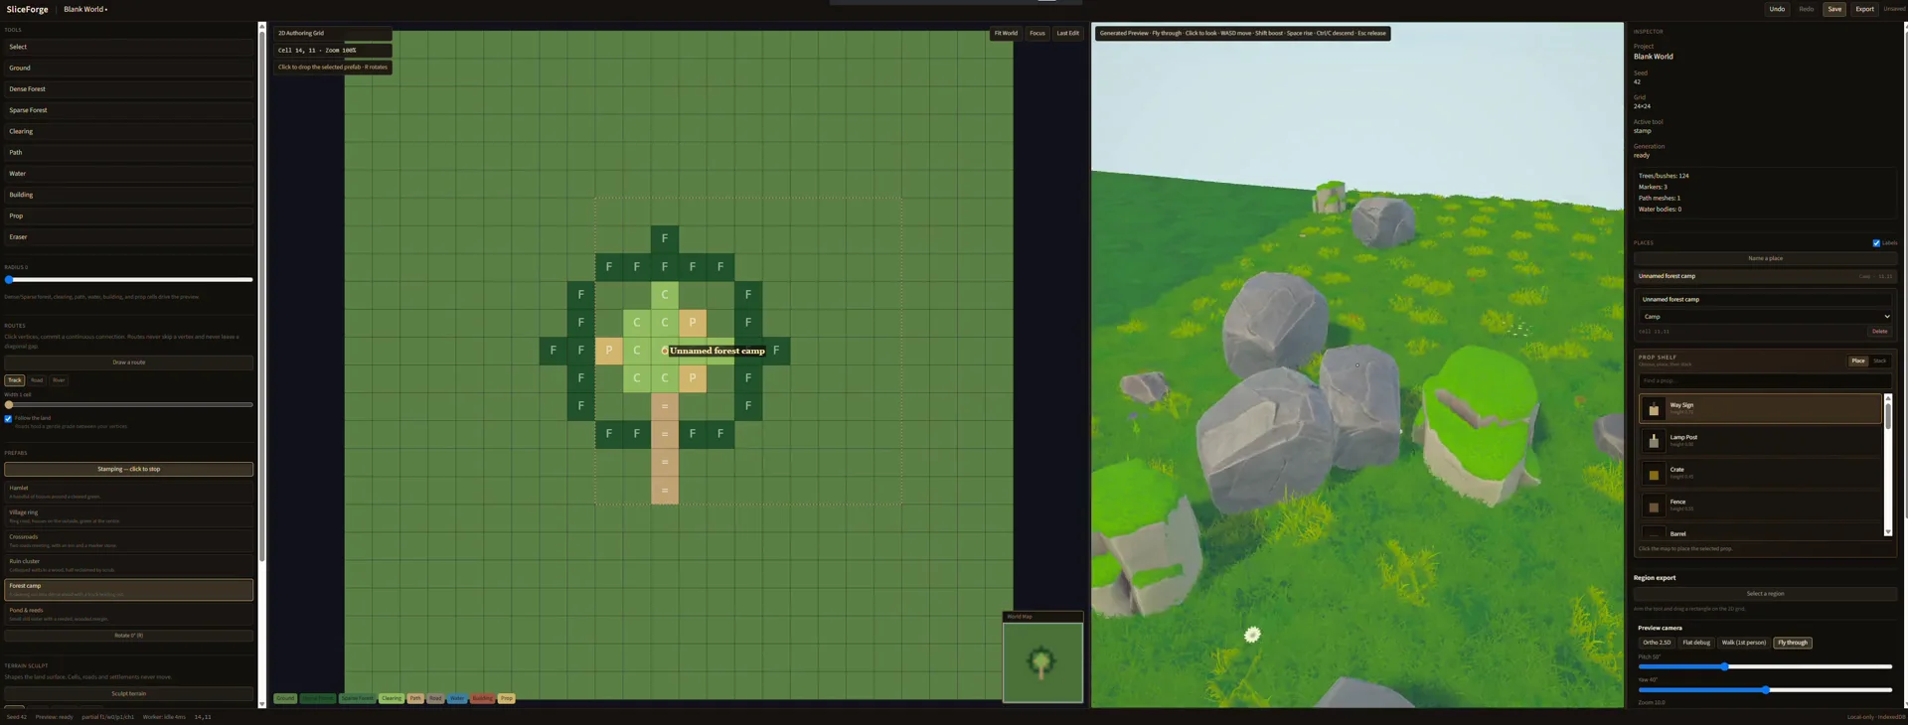Click the Rotate 0° (R) button
The image size is (1908, 725).
point(128,636)
